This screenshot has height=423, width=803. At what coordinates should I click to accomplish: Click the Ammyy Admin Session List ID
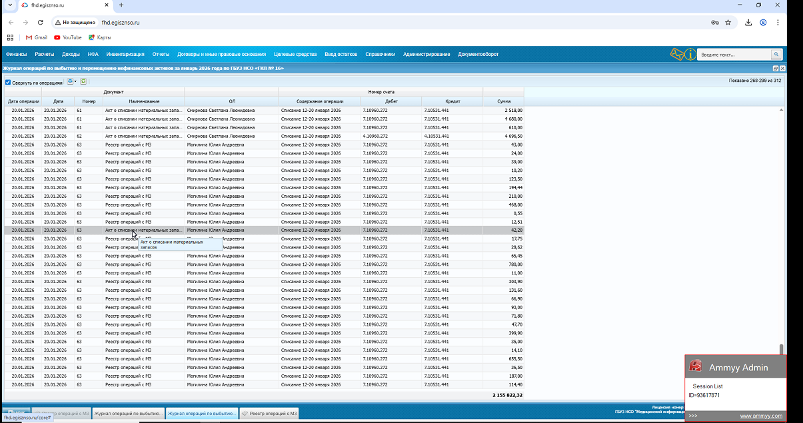click(x=704, y=395)
